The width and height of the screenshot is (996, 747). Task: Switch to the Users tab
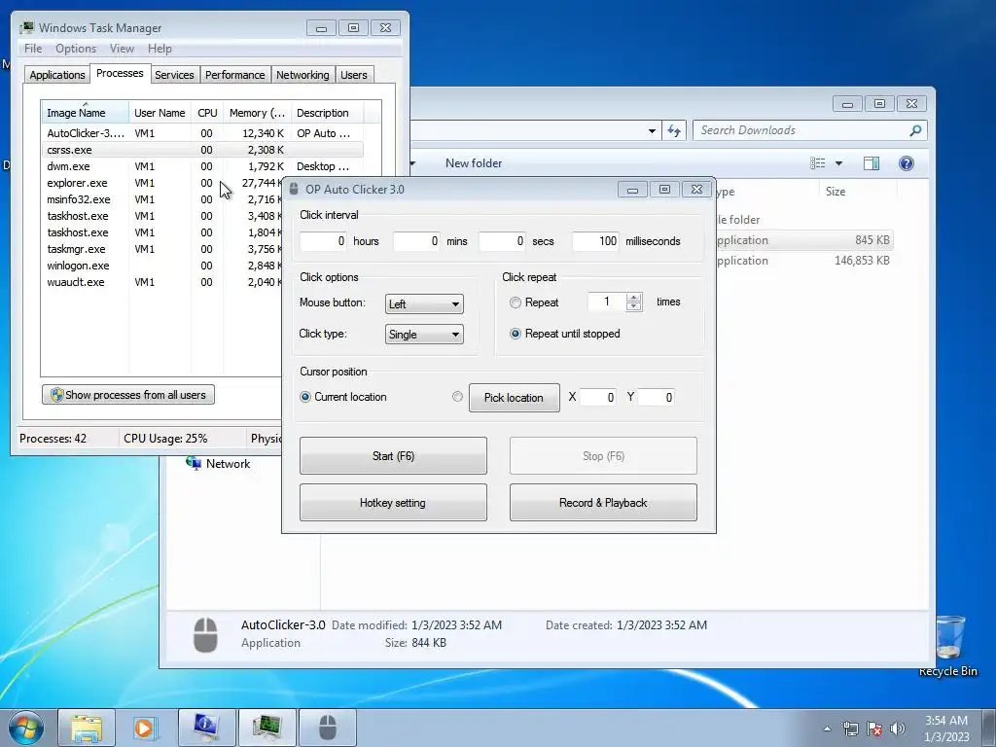coord(354,75)
